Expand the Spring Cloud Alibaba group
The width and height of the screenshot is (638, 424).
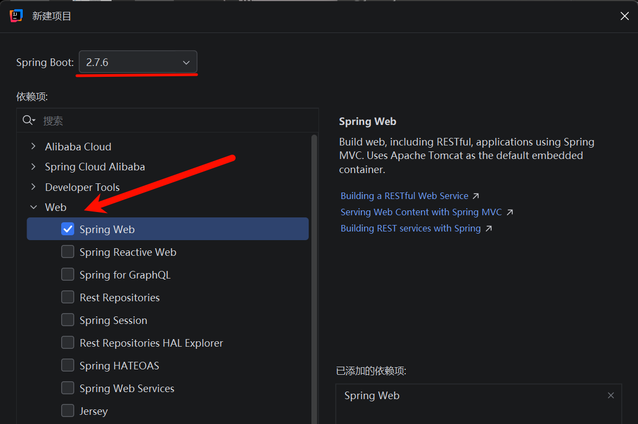[34, 167]
